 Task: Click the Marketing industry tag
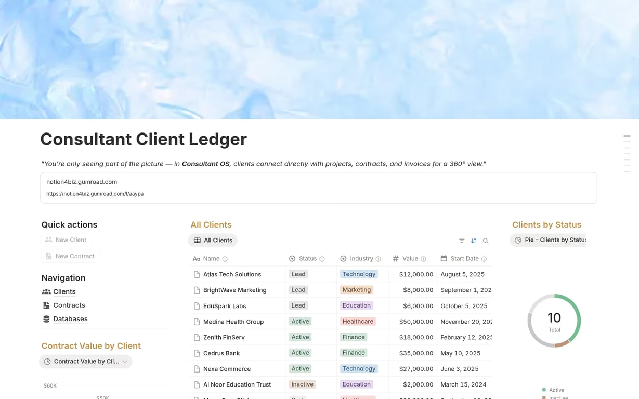[357, 290]
